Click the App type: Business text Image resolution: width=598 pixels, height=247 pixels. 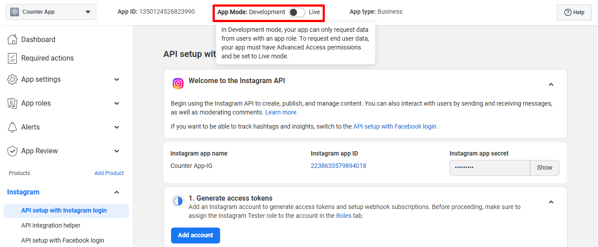(x=376, y=12)
